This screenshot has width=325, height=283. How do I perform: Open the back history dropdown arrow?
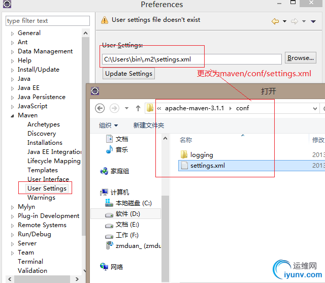coord(284,21)
